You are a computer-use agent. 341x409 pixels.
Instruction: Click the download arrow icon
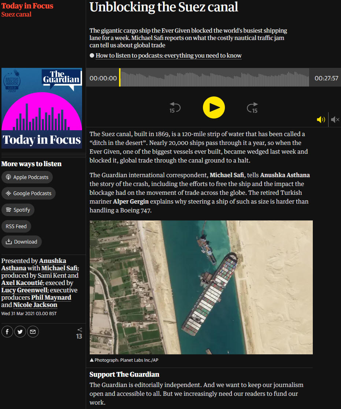tap(9, 241)
